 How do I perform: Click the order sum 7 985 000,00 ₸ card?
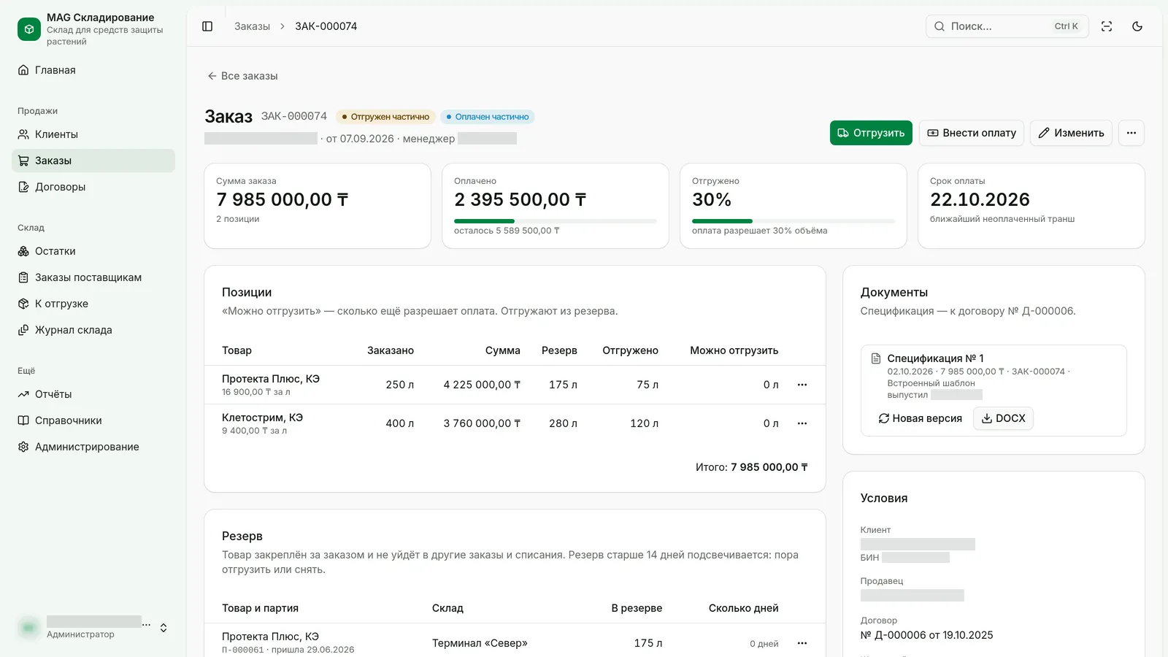click(x=318, y=206)
